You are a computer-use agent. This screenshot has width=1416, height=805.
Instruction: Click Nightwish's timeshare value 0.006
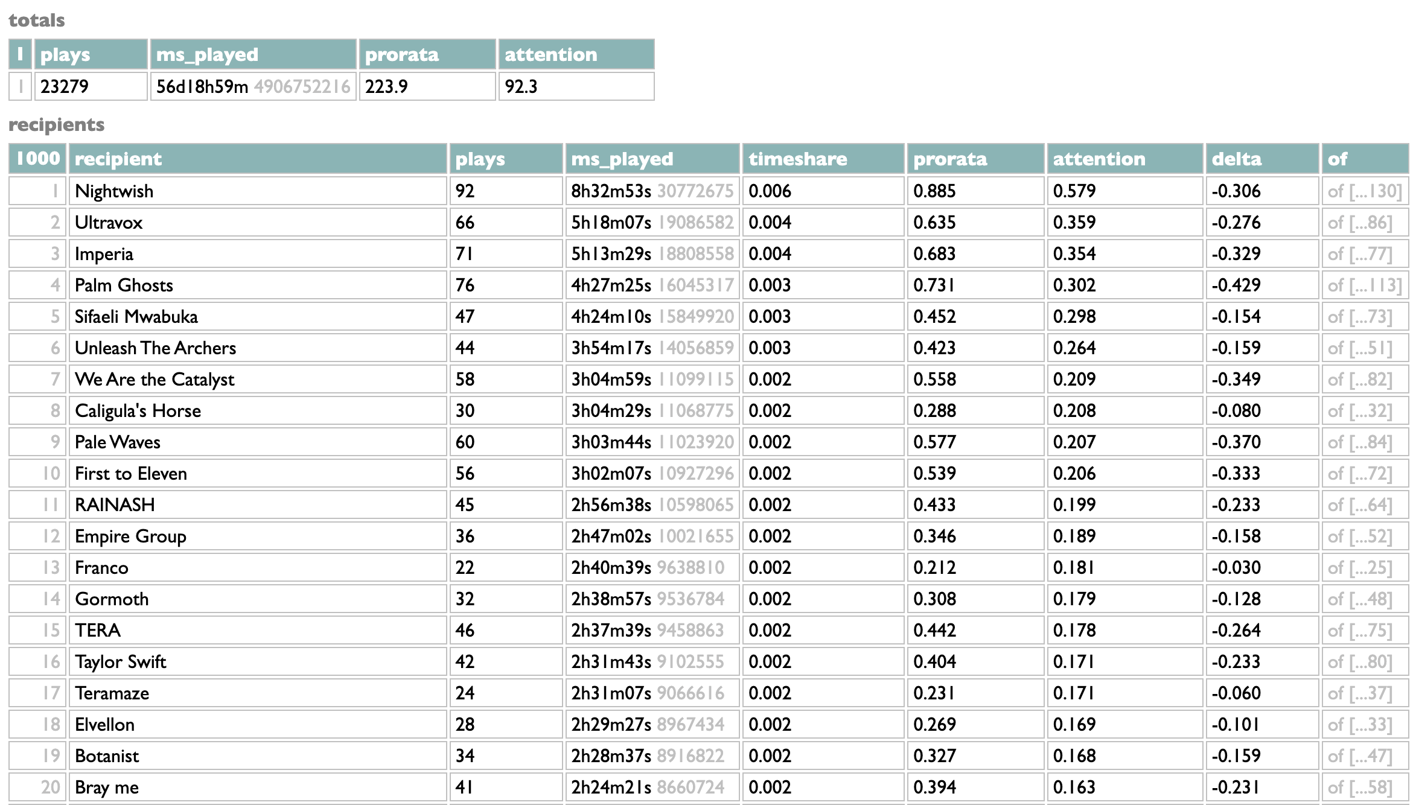pos(770,191)
